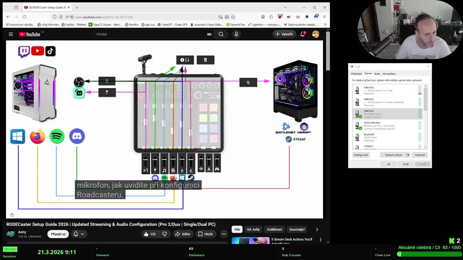Open the YouTube account avatar menu

pyautogui.click(x=316, y=34)
